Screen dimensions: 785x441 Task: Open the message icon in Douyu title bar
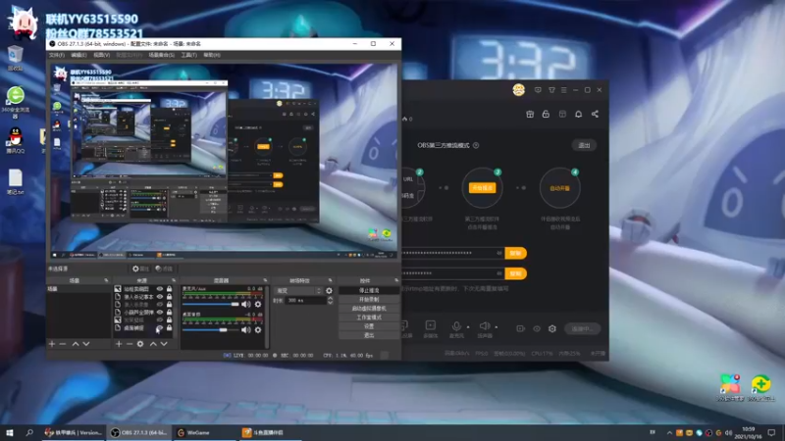(x=538, y=90)
